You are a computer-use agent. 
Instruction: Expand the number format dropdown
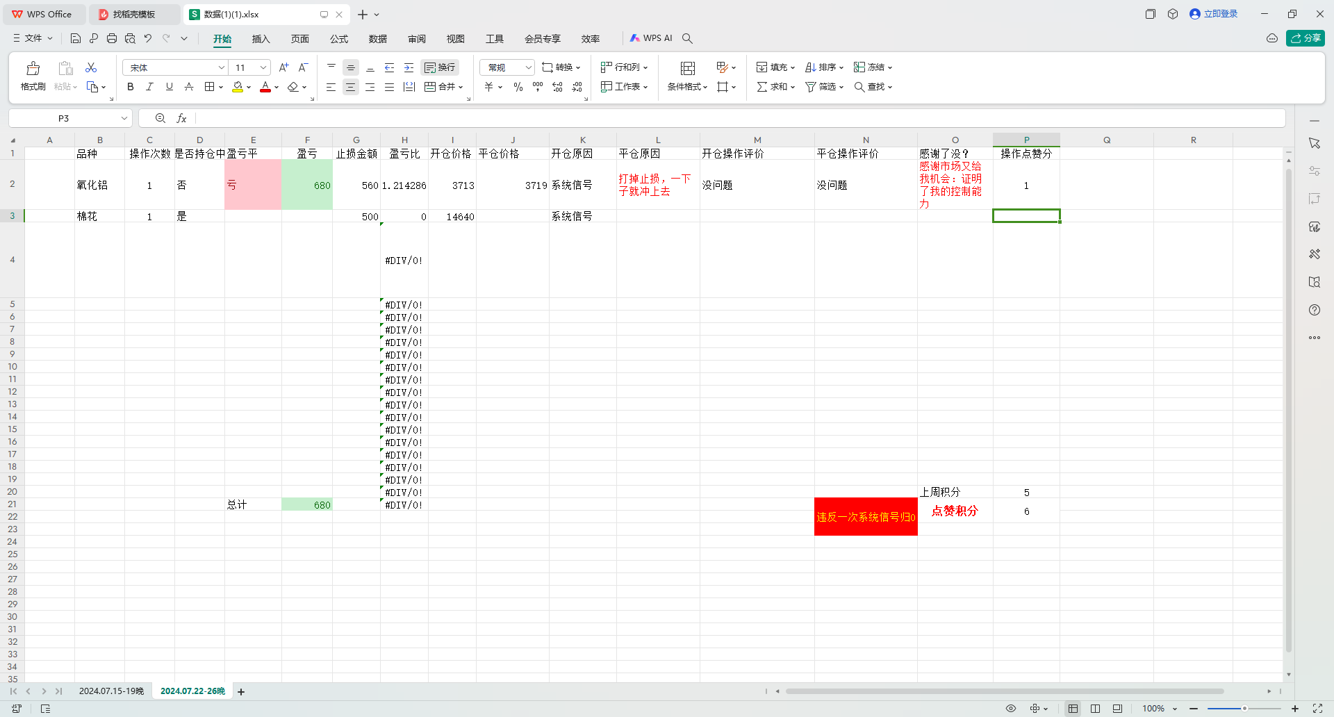(x=528, y=67)
